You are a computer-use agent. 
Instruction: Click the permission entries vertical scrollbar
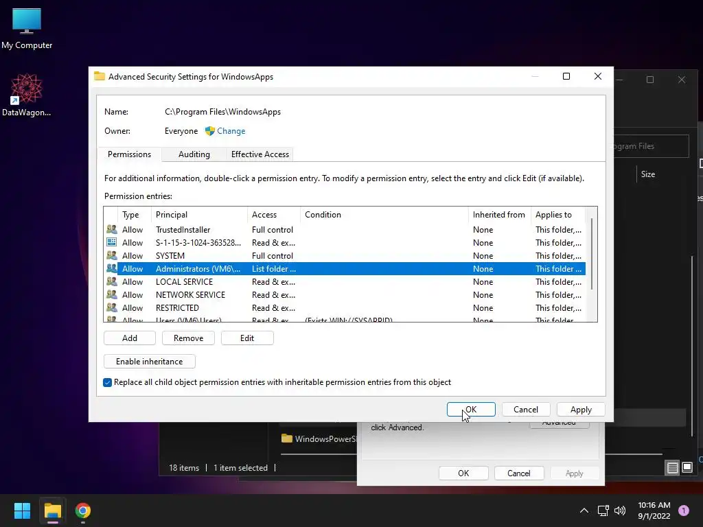[592, 254]
